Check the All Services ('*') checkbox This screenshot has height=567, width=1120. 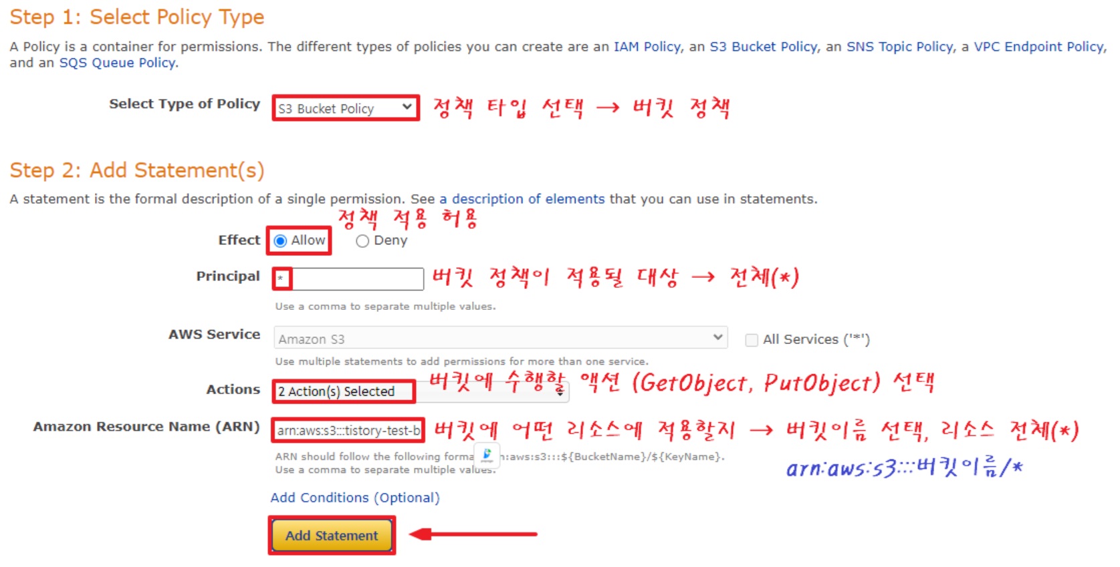coord(752,340)
